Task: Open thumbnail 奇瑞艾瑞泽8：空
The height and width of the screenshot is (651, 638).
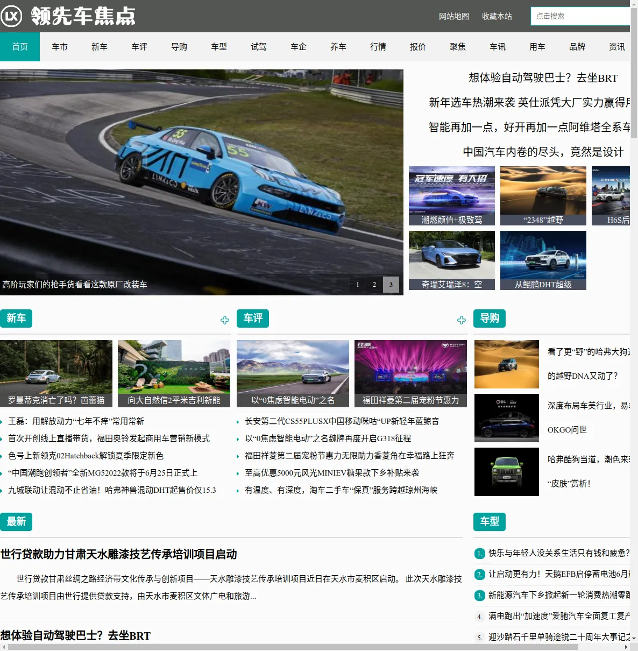Action: 452,260
